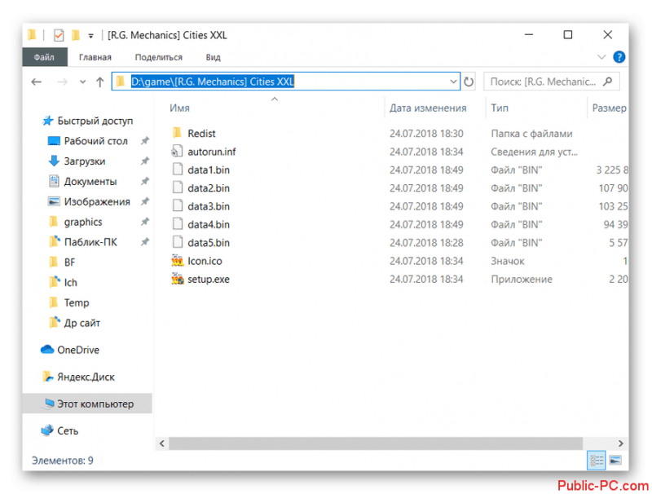Click the pin icon next to Рабочий стол
Viewport: 652px width, 494px height.
click(145, 141)
